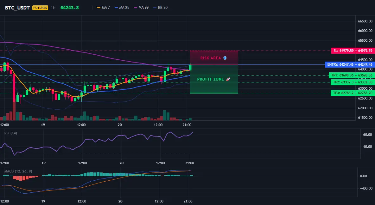This screenshot has height=205, width=375.
Task: Click the MACD (12, 26, 9) indicator label
Action: pyautogui.click(x=18, y=171)
